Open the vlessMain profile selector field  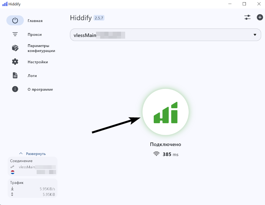click(165, 35)
